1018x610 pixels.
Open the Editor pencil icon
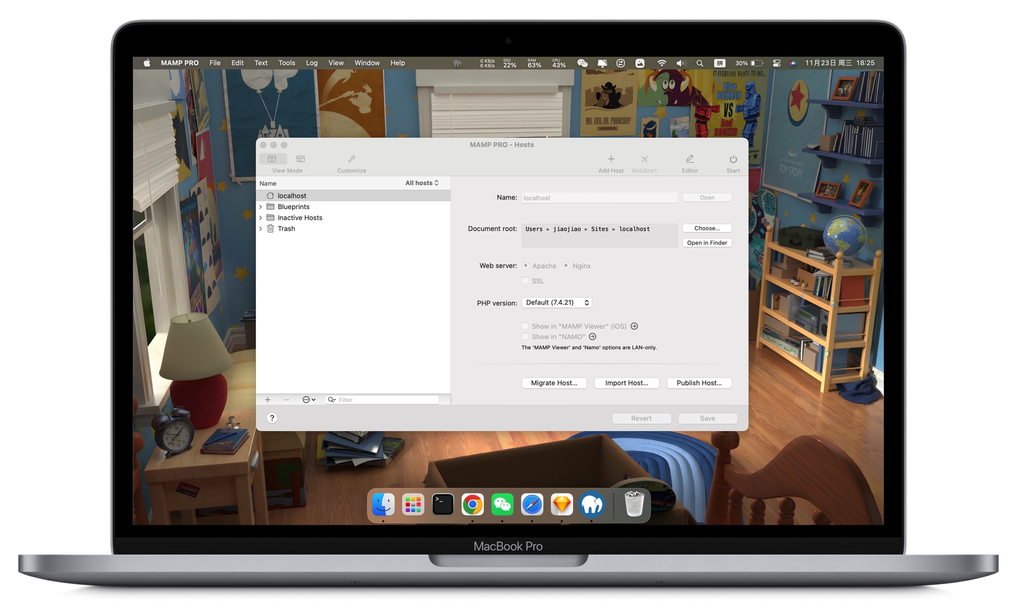pyautogui.click(x=690, y=159)
